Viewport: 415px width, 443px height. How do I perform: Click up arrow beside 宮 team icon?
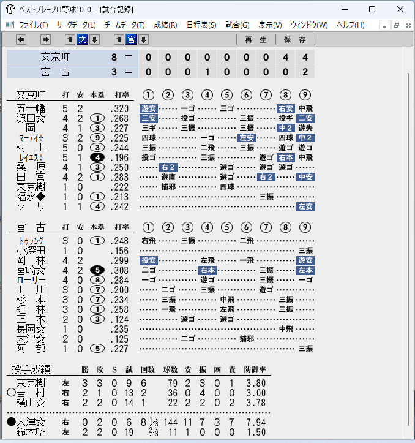coord(119,40)
